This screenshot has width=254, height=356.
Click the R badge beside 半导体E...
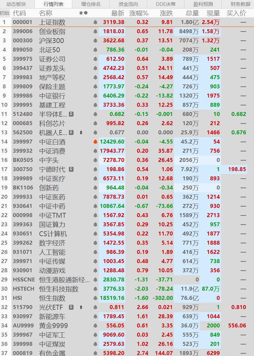[71, 114]
